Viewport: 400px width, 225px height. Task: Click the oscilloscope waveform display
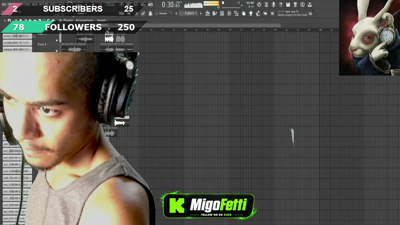(x=193, y=5)
